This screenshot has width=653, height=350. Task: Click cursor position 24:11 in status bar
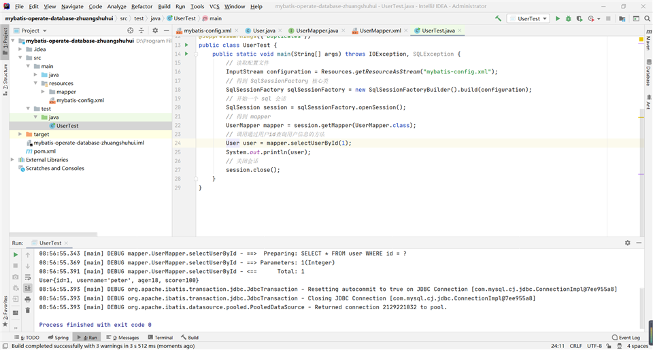(x=558, y=346)
